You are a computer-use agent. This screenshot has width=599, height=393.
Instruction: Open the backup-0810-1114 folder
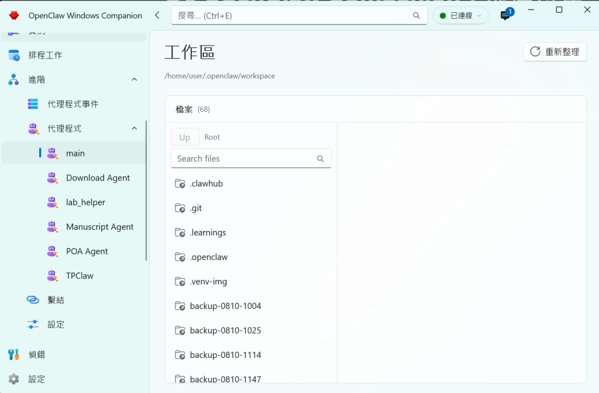[x=251, y=355]
